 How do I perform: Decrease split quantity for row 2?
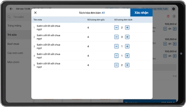tap(117, 37)
